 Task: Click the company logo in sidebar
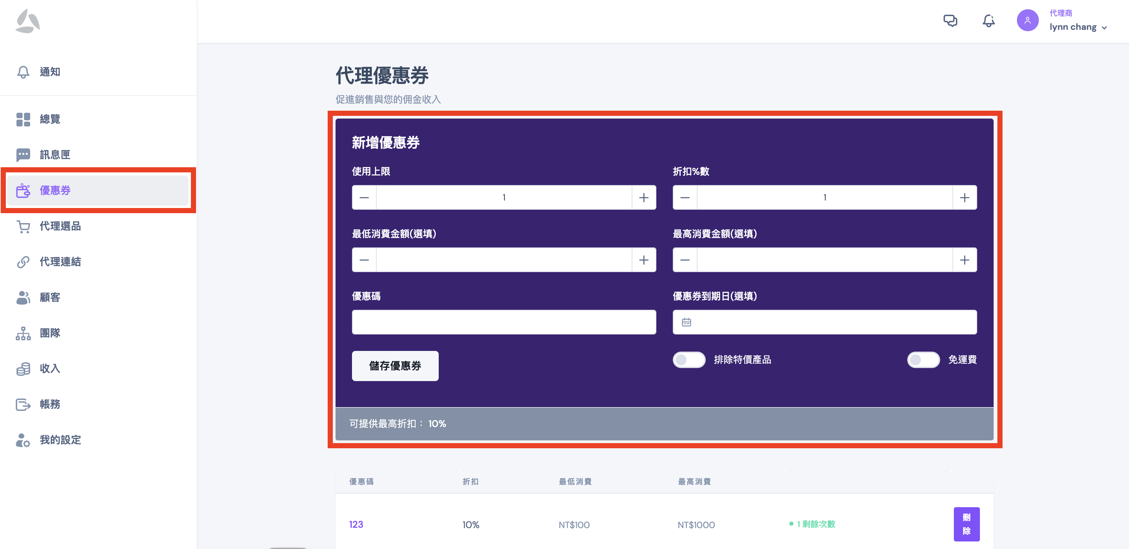click(x=28, y=22)
